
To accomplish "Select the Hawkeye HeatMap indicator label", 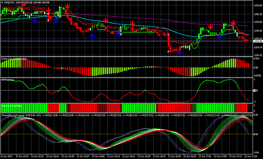I will (x=11, y=105).
